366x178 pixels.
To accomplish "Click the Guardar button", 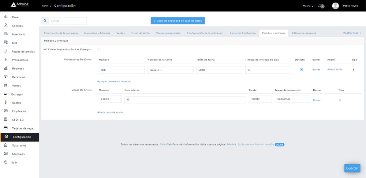I will (x=352, y=168).
